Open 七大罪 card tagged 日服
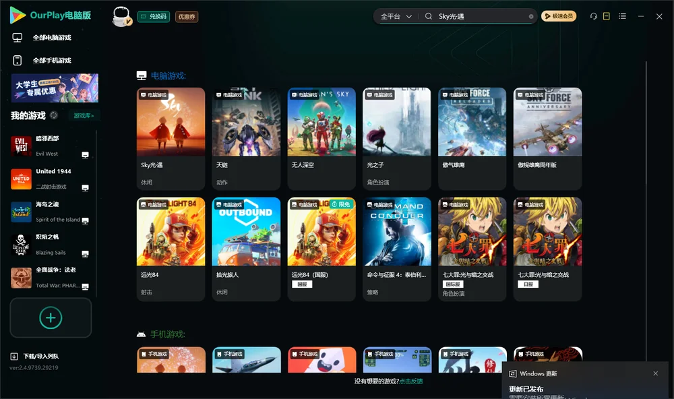This screenshot has width=674, height=399. (547, 249)
